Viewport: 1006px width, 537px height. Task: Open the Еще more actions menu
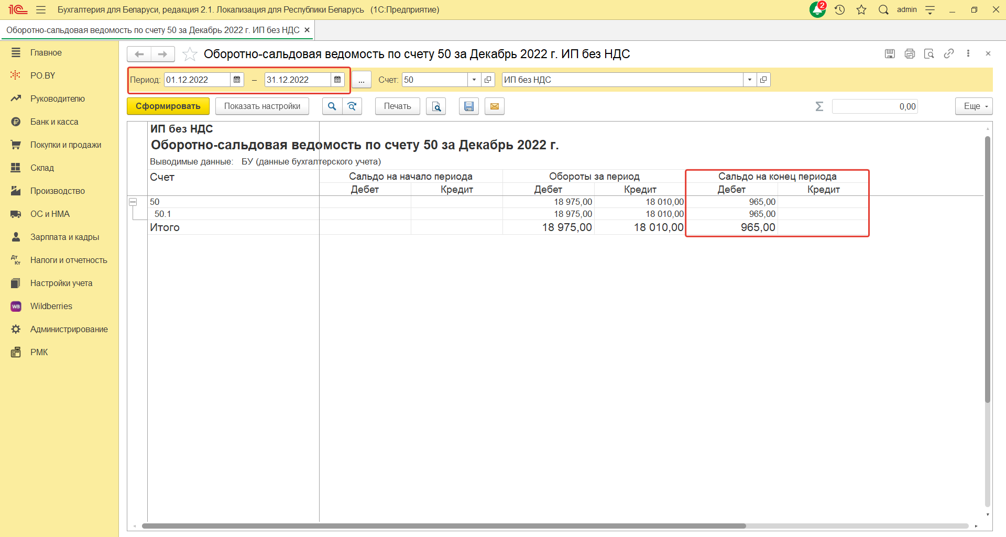point(974,106)
